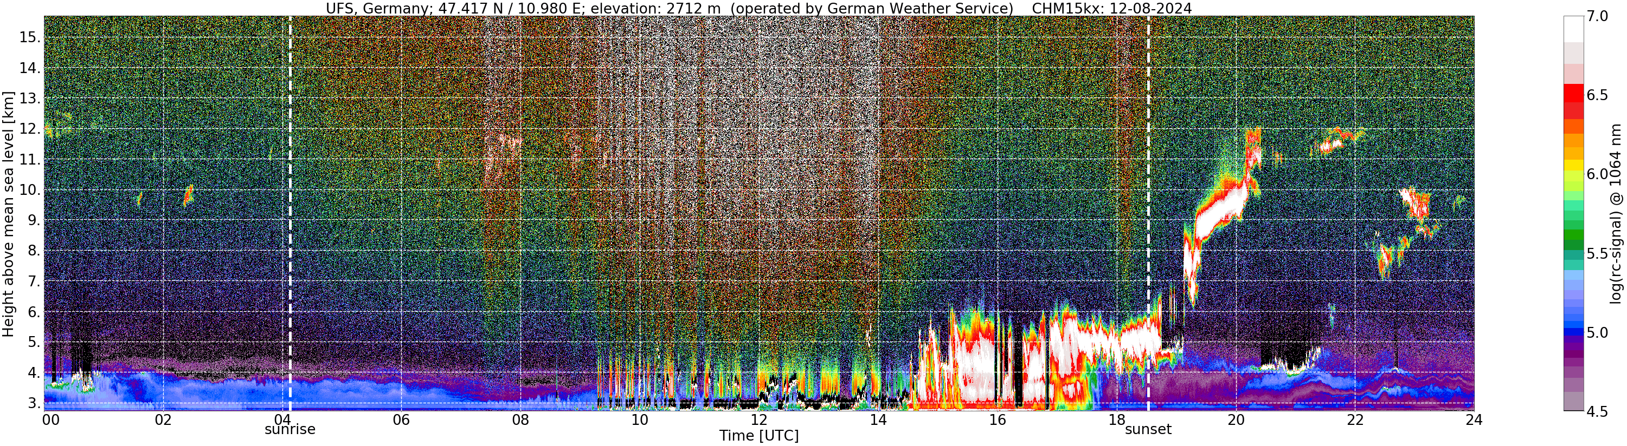Click the height tick '4.' on the y-axis
This screenshot has width=1627, height=446.
point(34,373)
